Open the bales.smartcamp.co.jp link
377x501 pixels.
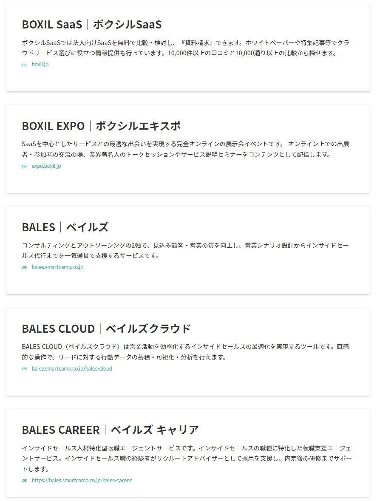[57, 267]
